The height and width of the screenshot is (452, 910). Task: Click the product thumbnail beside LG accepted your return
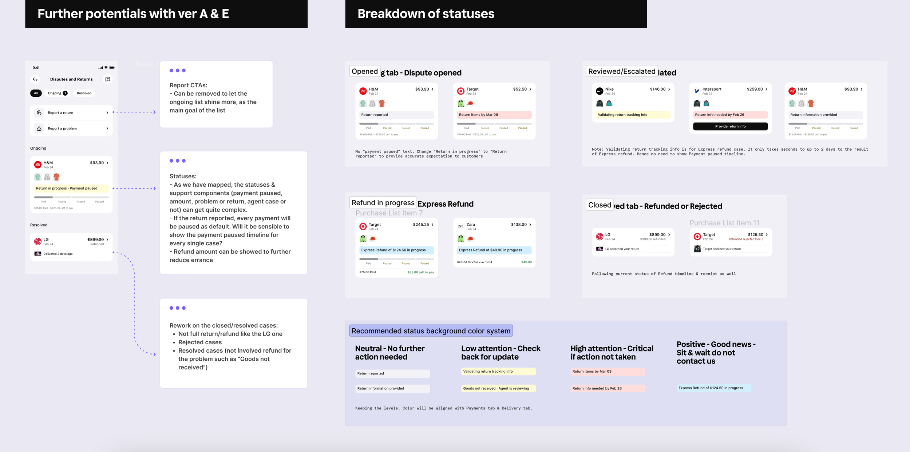tap(600, 249)
